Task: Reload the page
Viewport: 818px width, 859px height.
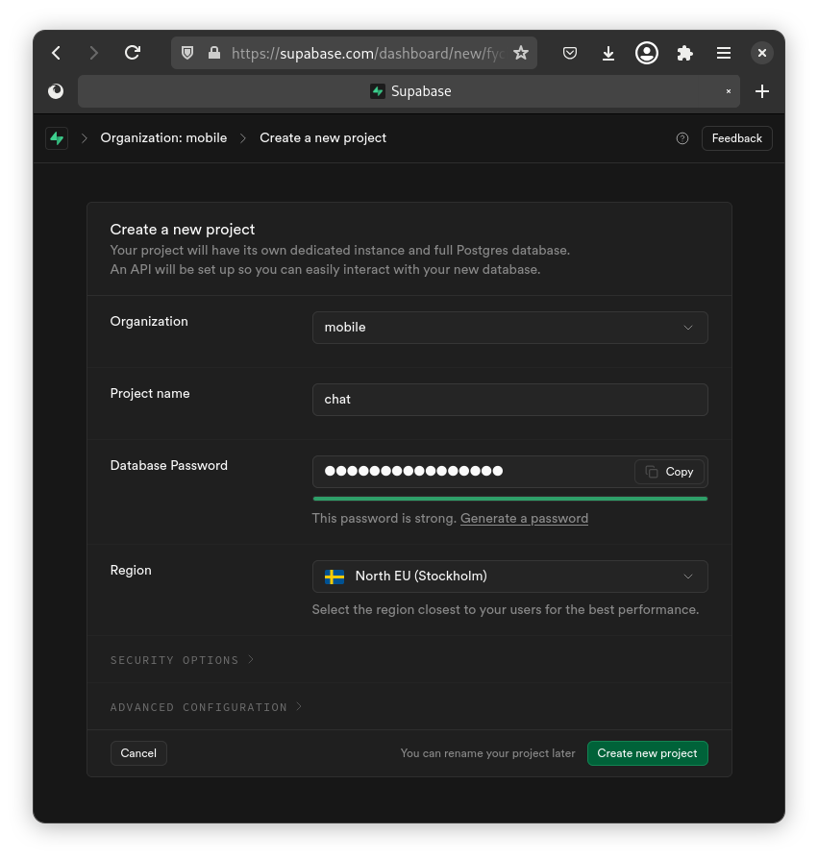Action: (x=133, y=53)
